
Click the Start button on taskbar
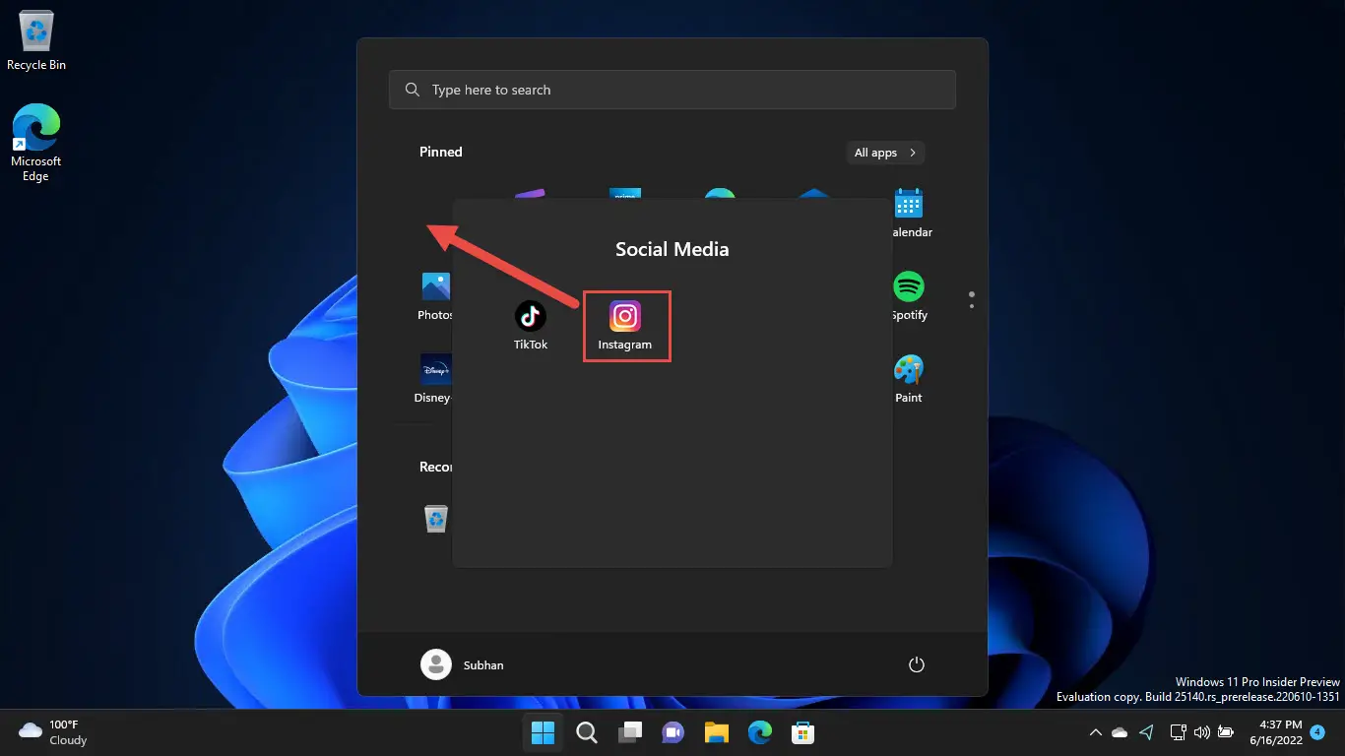point(543,732)
